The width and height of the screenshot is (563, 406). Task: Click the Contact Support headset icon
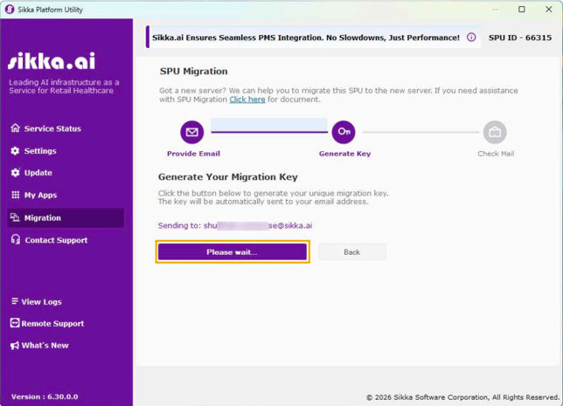click(16, 239)
